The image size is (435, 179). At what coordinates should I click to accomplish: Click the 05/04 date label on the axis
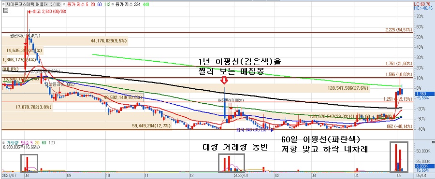(x=421, y=176)
